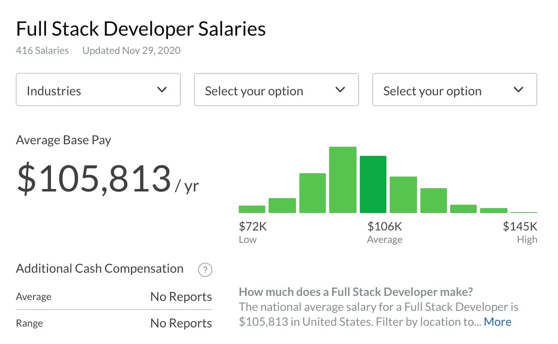Click the seventh histogram bar from left
Viewport: 558px width, 344px height.
coord(434,201)
